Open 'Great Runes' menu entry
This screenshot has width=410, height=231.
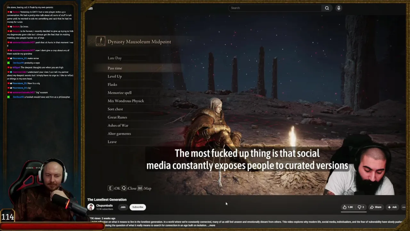point(117,117)
